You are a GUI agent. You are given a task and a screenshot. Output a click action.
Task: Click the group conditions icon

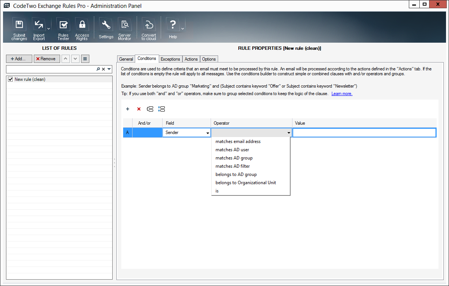150,109
